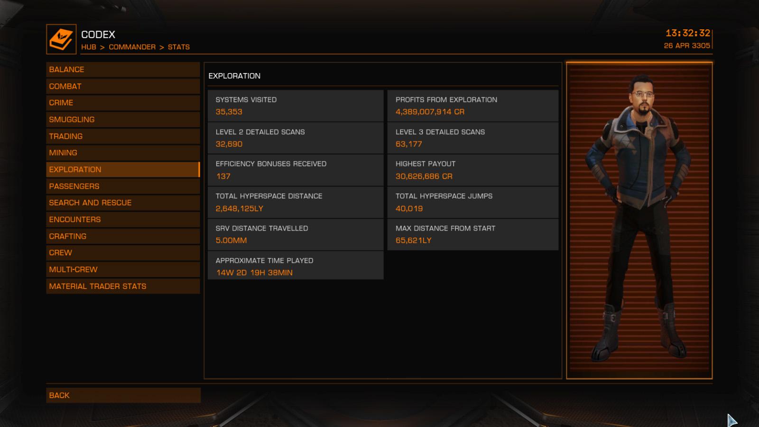This screenshot has width=759, height=427.
Task: Go back with the Back button
Action: [123, 395]
